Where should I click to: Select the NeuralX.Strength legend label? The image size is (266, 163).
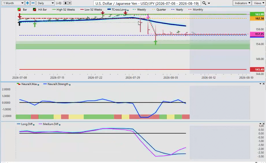(x=58, y=84)
